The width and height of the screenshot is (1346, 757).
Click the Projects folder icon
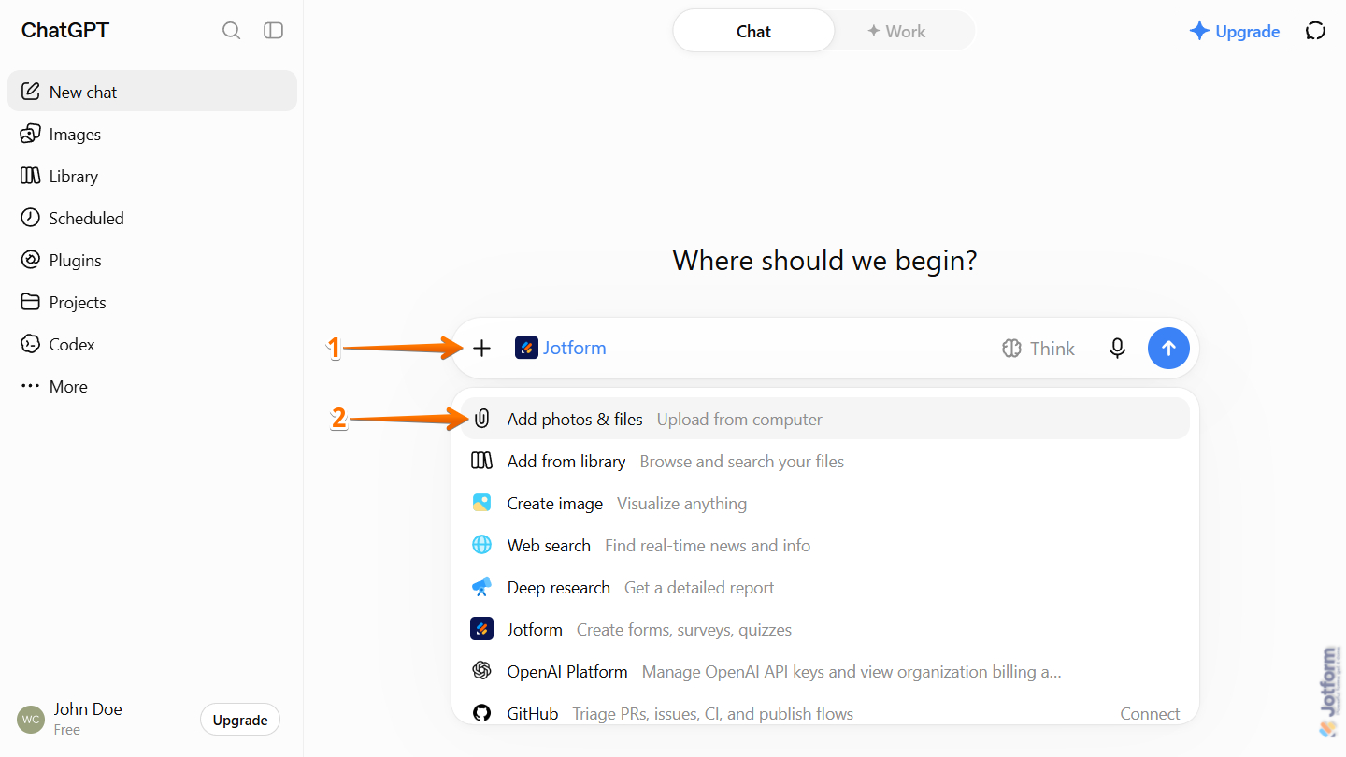point(31,302)
